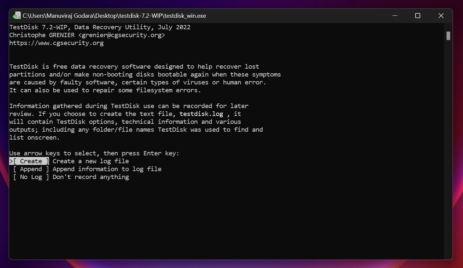Click the 'Information gathered during TestDisk' line
463x268 pixels.
(x=129, y=106)
